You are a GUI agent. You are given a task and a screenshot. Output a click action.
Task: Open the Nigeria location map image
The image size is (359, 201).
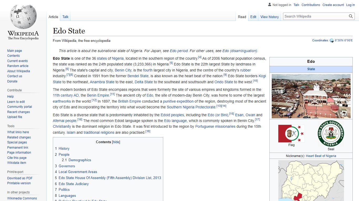(x=311, y=181)
